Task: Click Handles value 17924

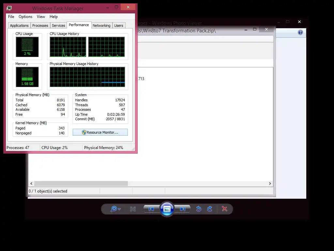Action: tap(120, 100)
